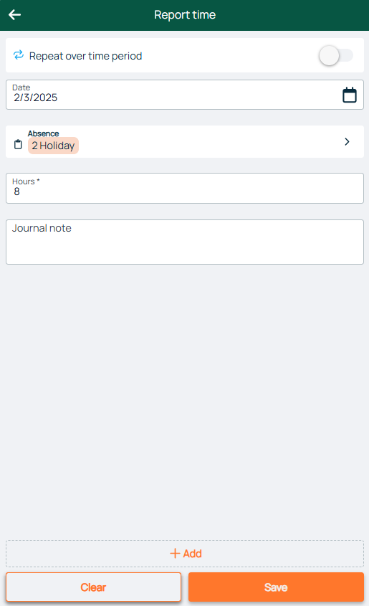Click the Clear button
Viewport: 369px width, 606px height.
(x=93, y=587)
